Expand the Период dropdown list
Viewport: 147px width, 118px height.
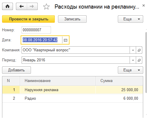[x=133, y=60]
